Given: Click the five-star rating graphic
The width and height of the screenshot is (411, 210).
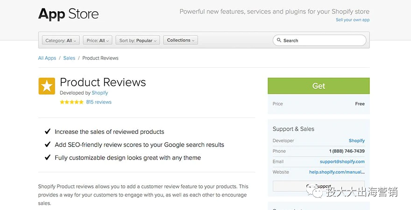Looking at the screenshot, I should [x=71, y=102].
